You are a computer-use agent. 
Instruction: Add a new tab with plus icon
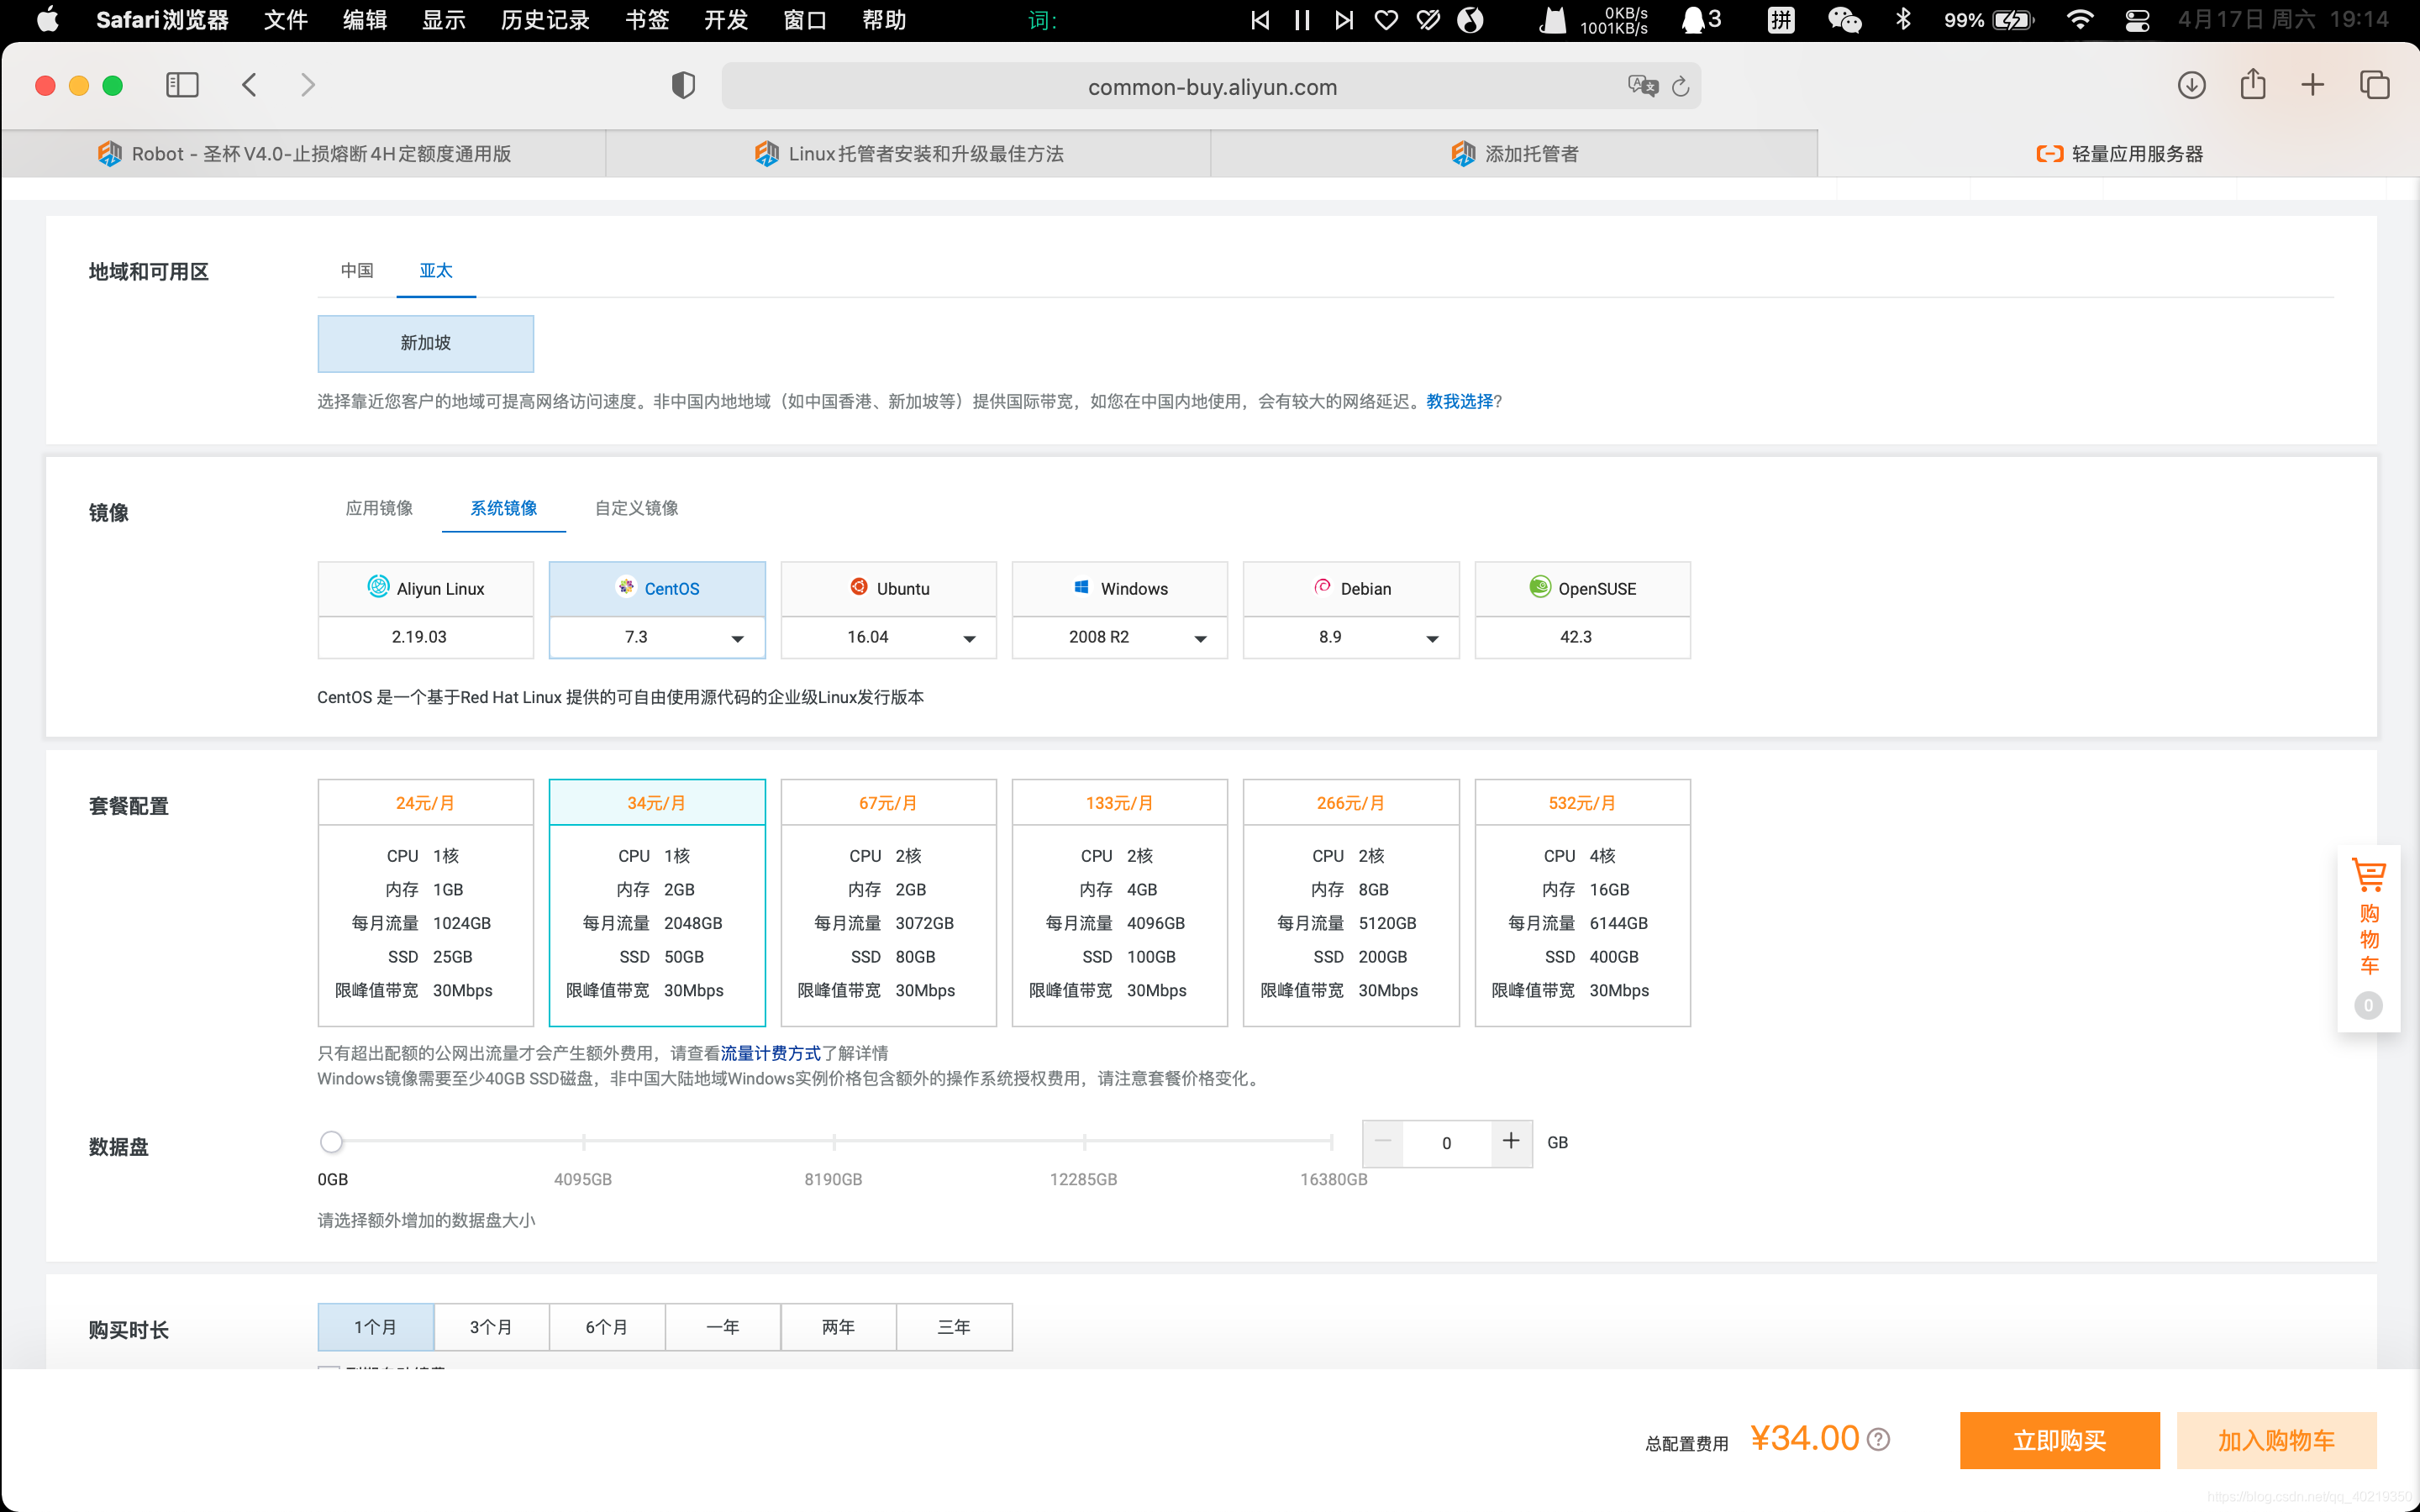point(2313,85)
